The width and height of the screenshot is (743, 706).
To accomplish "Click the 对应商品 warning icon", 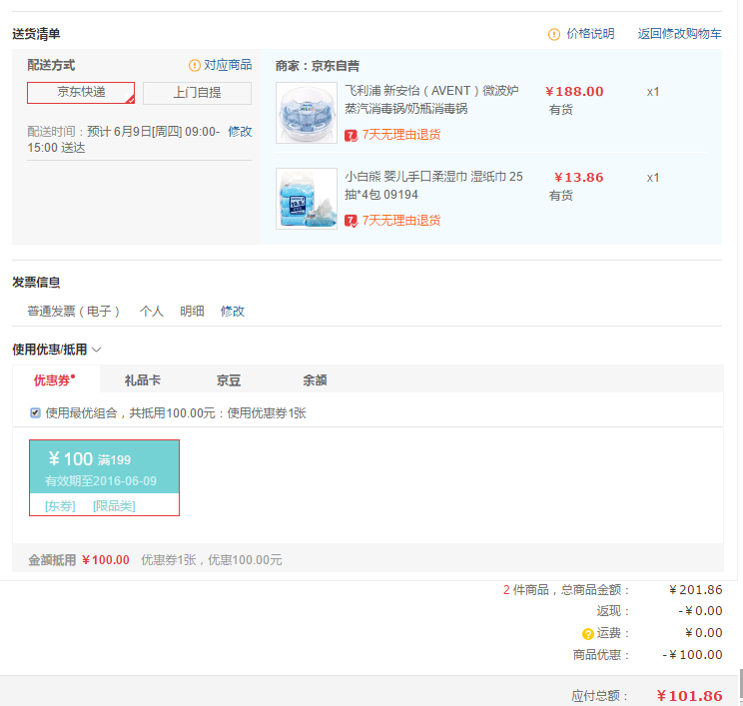I will 195,65.
